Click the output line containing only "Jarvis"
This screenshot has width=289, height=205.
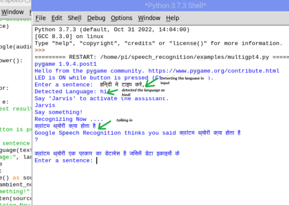(45, 105)
